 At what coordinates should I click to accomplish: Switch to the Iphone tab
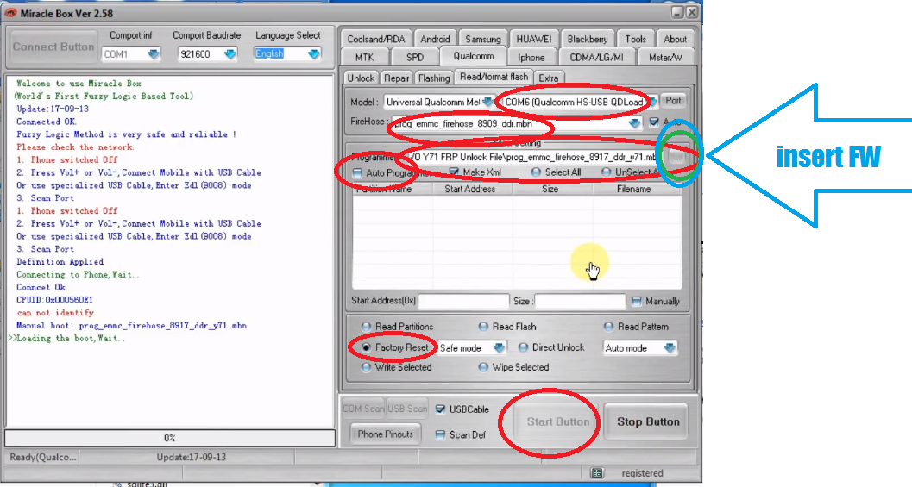[531, 57]
